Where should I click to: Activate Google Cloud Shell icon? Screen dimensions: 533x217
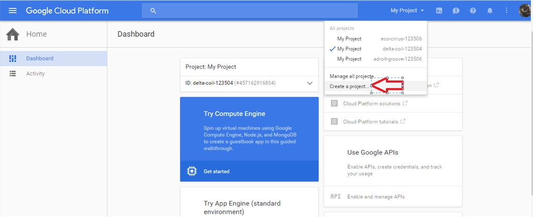pos(439,10)
